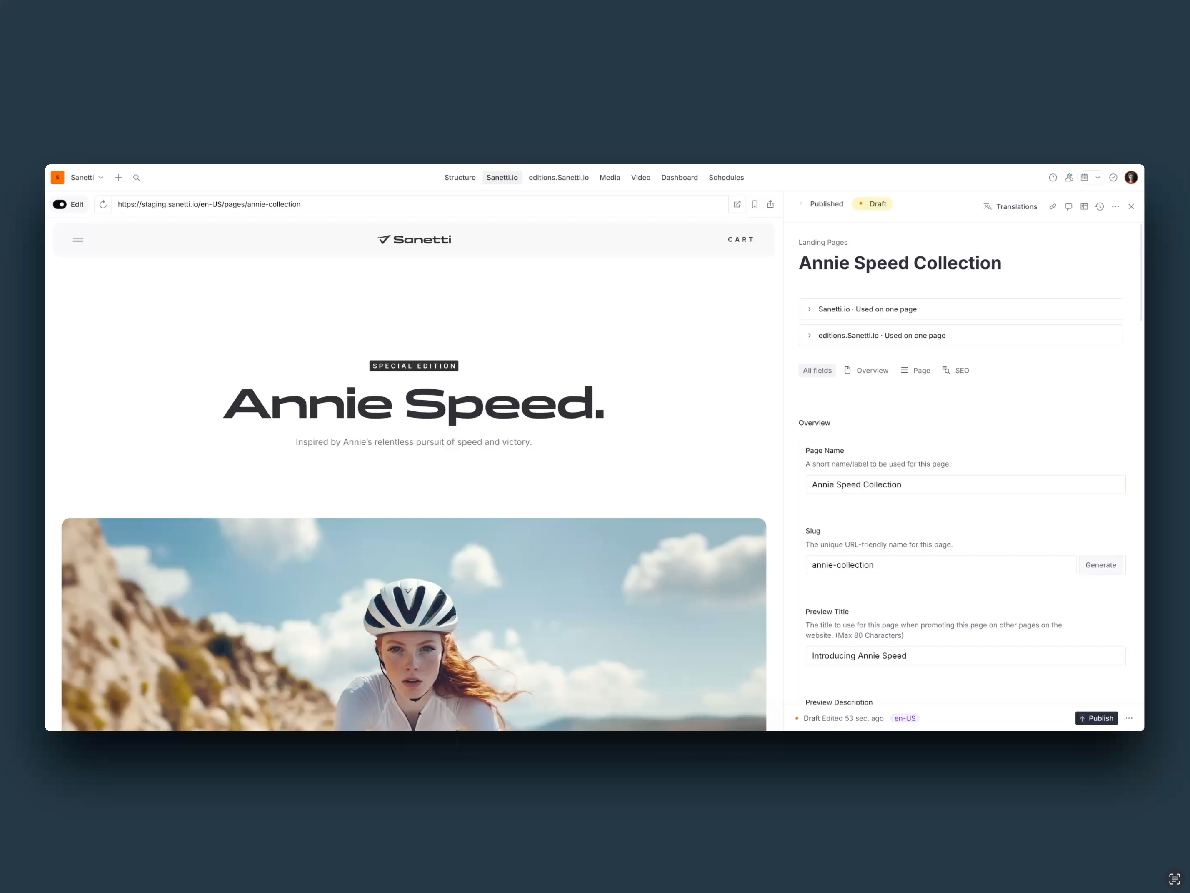Select the Sanetti.io tab

(x=502, y=178)
